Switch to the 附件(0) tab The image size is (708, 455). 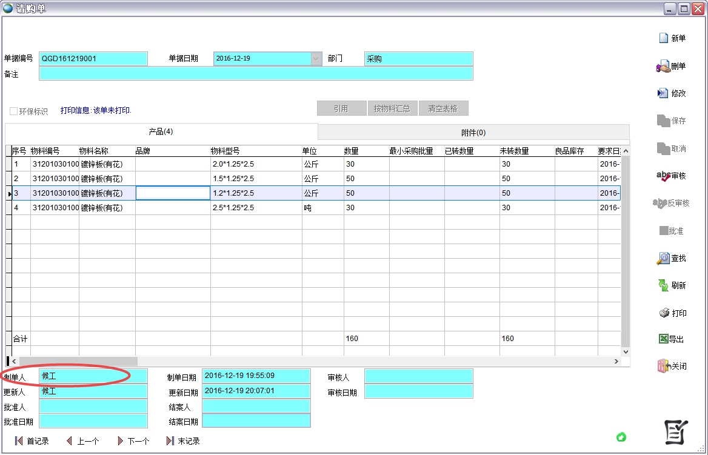point(473,133)
